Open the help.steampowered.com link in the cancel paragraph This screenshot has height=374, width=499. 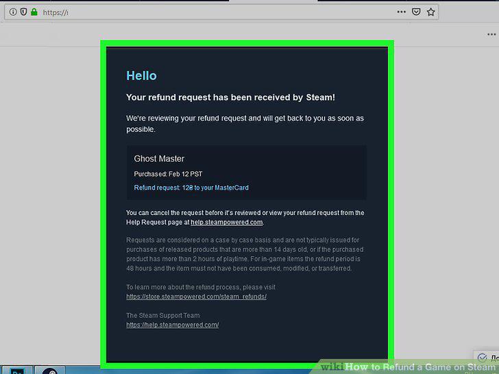coord(227,223)
